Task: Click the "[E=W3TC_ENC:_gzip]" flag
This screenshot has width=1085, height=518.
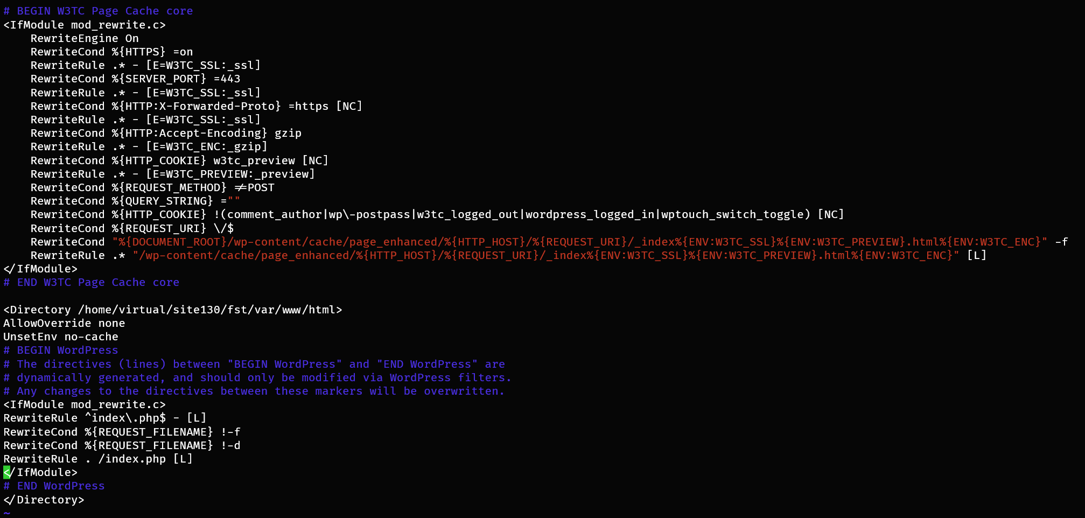Action: pos(206,146)
